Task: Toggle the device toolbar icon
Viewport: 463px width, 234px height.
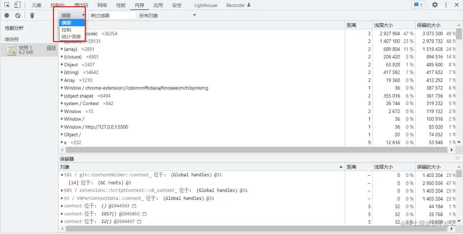Action: [x=17, y=5]
